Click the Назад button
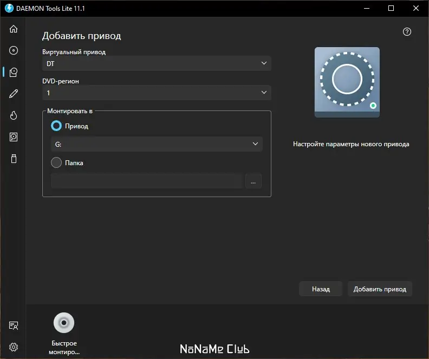The image size is (429, 359). point(321,289)
